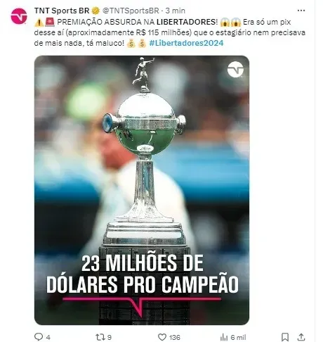The height and width of the screenshot is (342, 323).
Task: Click the gold verified badge
Action: 95,11
